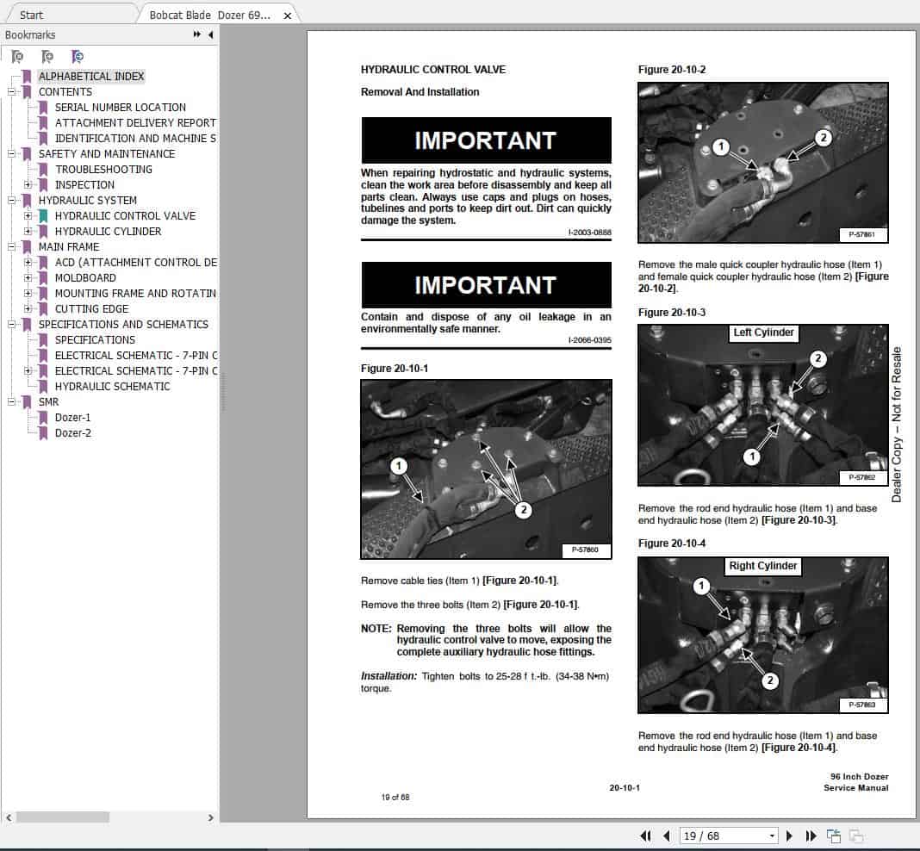Open the SERIAL NUMBER LOCATION bookmark
This screenshot has height=851, width=920.
tap(121, 108)
